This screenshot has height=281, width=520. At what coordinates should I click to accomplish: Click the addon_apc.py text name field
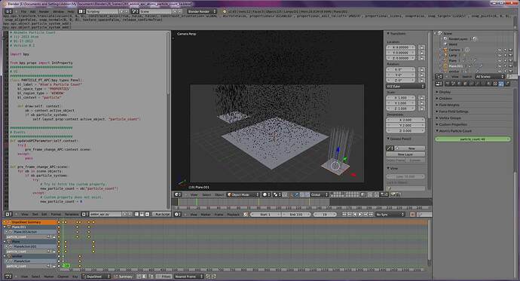[x=105, y=215]
